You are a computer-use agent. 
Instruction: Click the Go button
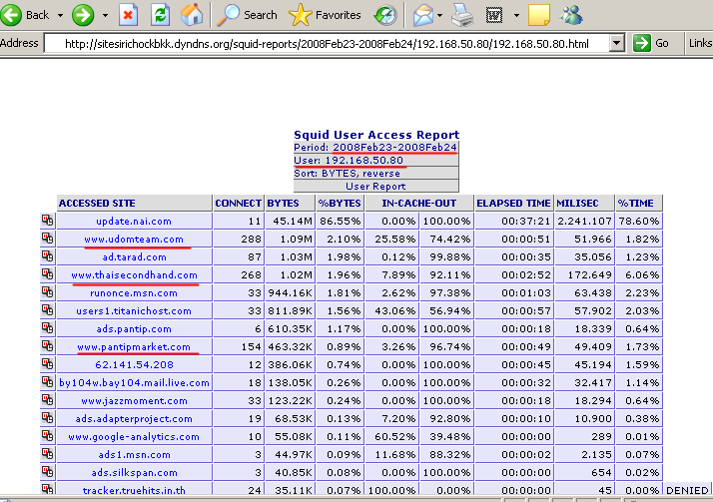pyautogui.click(x=651, y=43)
